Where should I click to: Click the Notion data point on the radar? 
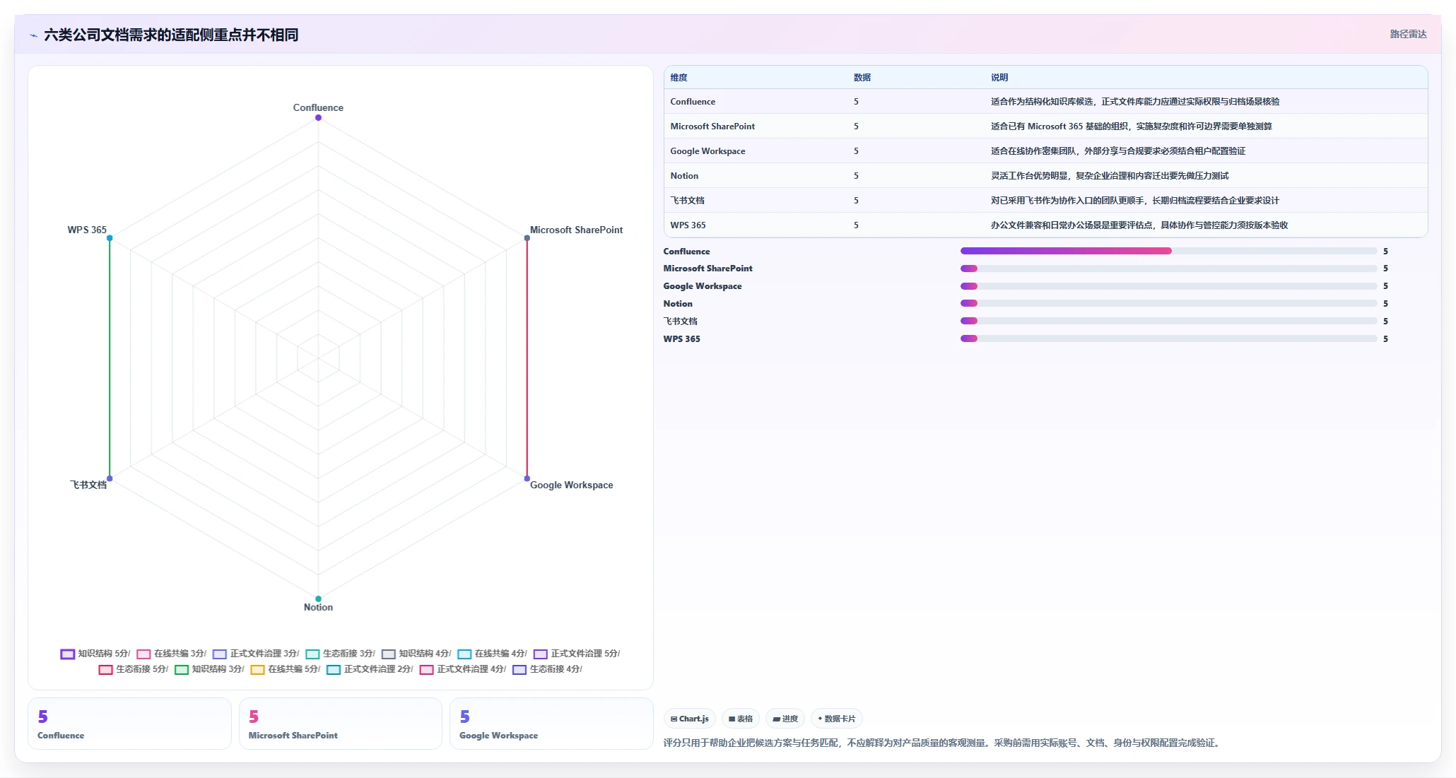click(x=318, y=599)
